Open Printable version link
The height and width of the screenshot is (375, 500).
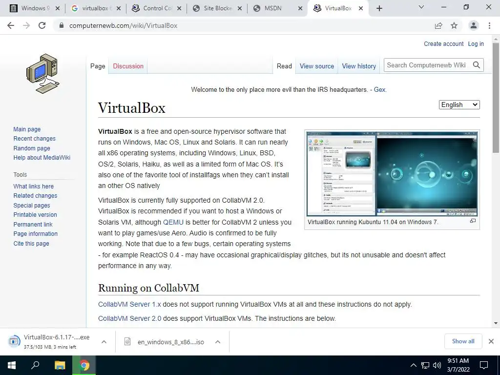35,215
